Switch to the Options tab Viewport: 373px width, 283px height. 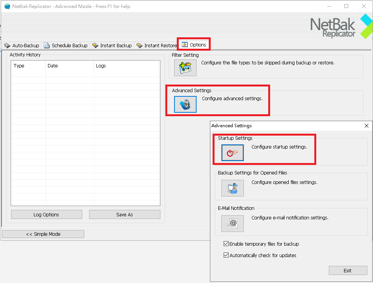point(194,44)
